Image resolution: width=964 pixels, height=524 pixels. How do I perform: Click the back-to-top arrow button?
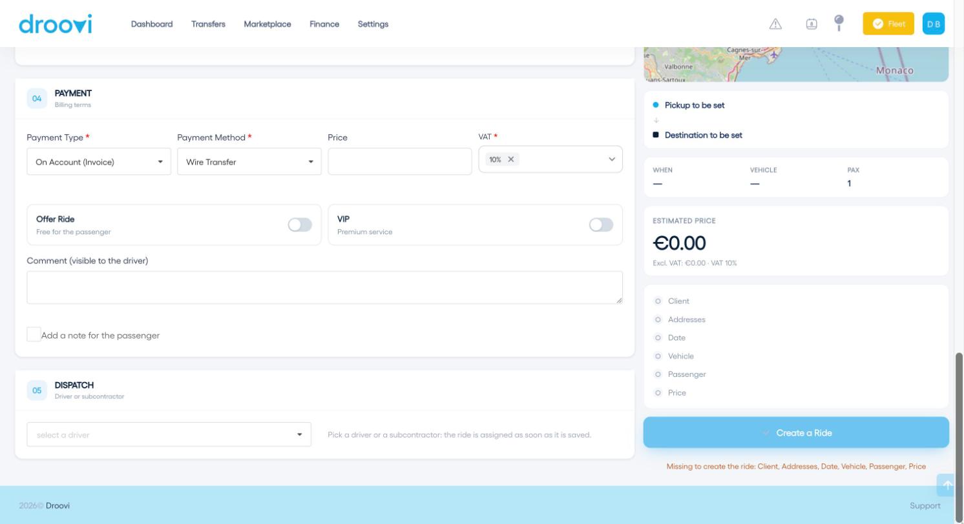[947, 485]
